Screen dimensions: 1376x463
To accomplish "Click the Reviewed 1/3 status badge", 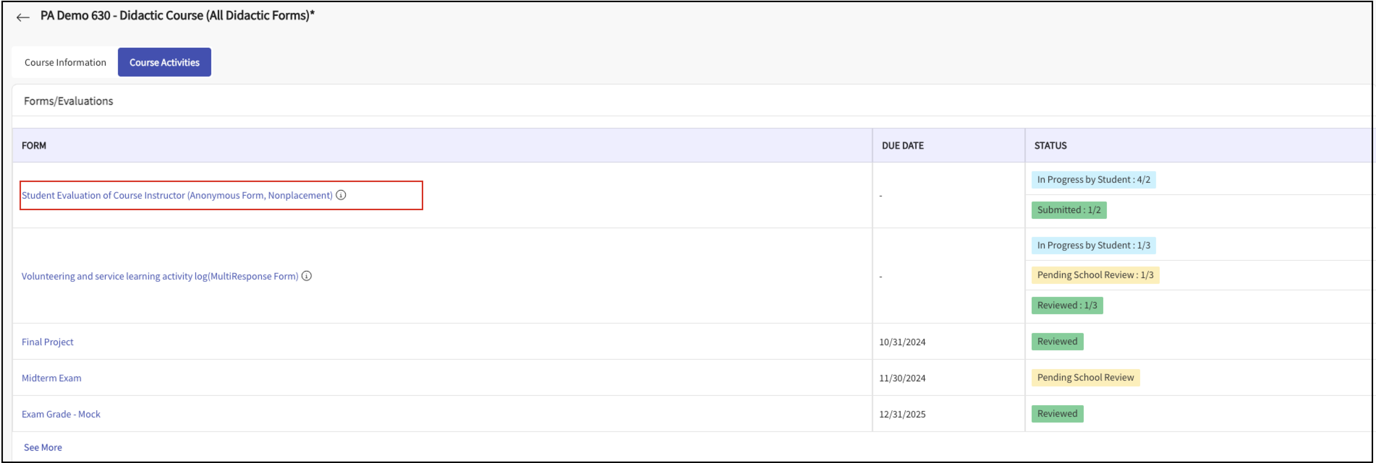I will click(1066, 306).
